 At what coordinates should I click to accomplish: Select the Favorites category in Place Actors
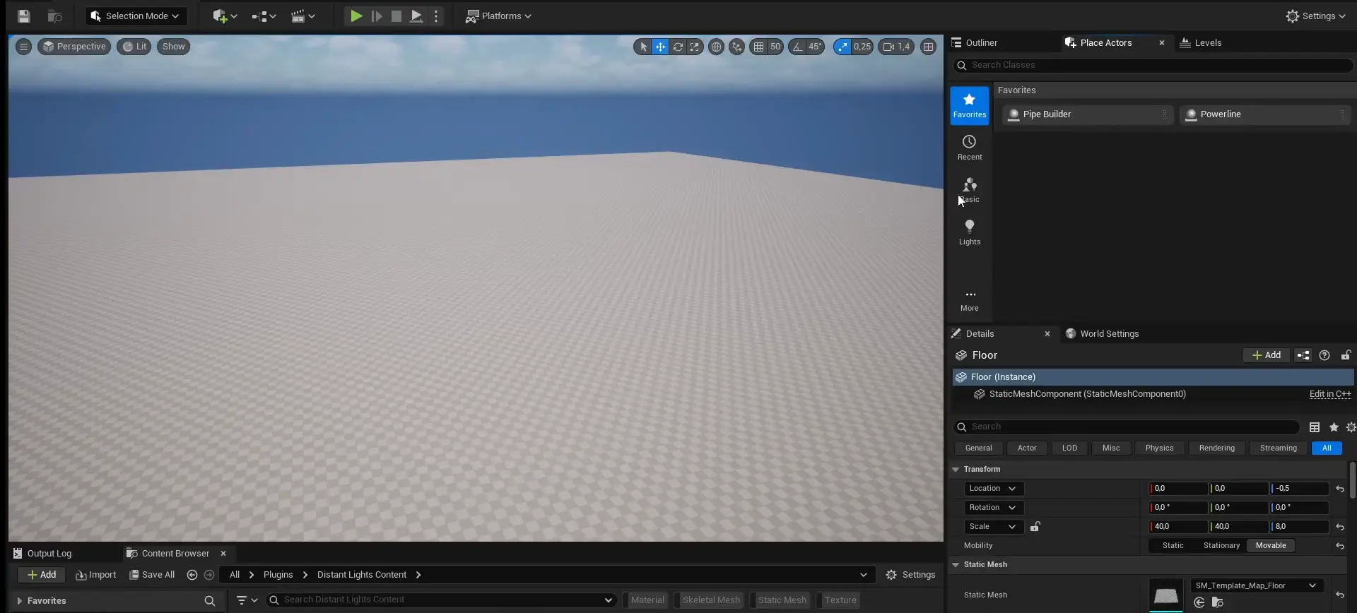click(969, 105)
